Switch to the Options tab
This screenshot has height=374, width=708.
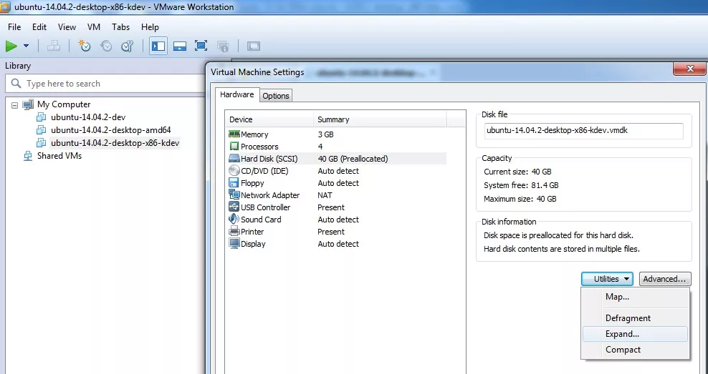[276, 96]
